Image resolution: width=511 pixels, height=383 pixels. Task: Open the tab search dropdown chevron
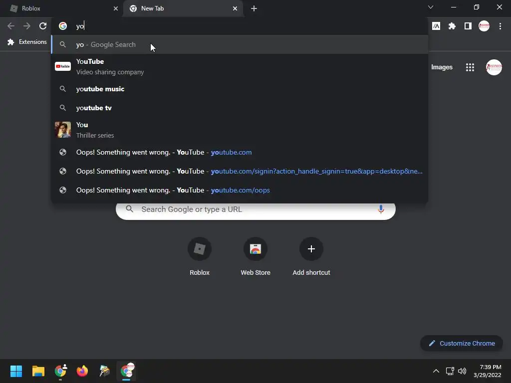pyautogui.click(x=431, y=7)
